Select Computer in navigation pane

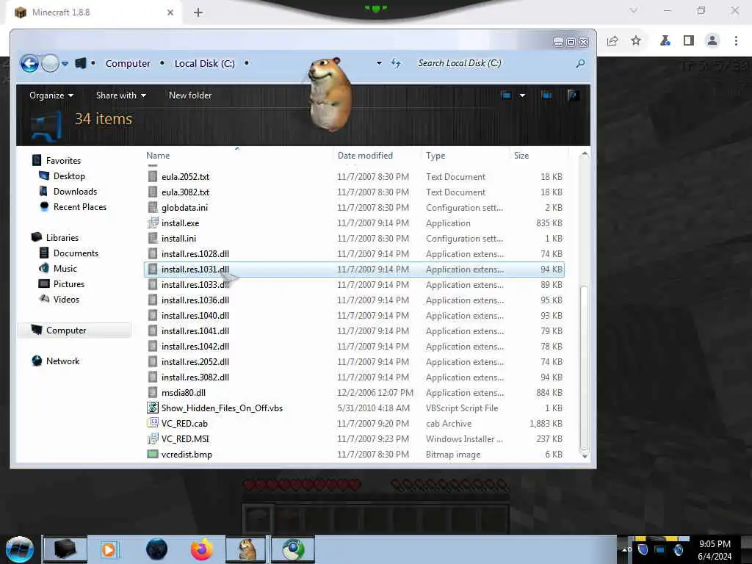[66, 330]
